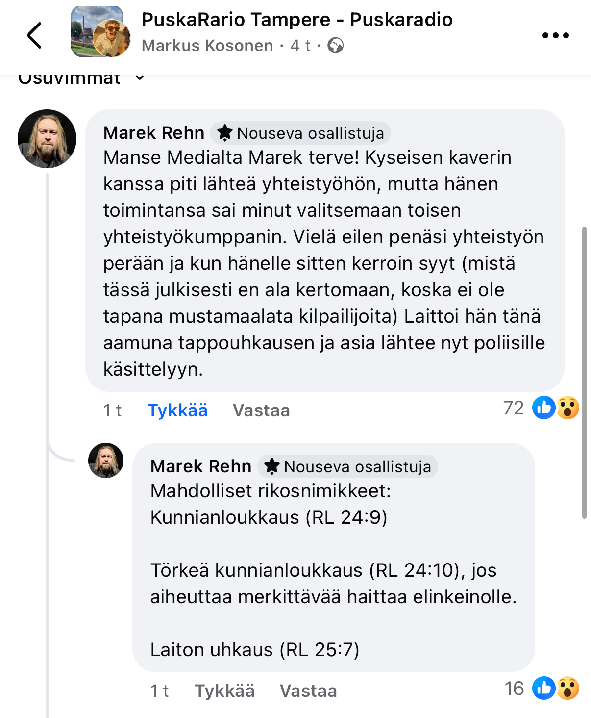Tap the wow emoji on reply reactions
The image size is (591, 718).
coord(568,688)
